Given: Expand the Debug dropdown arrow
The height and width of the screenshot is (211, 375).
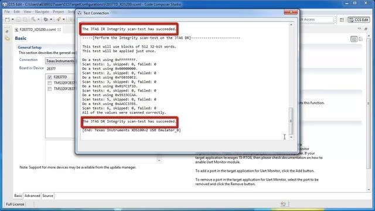Looking at the screenshot, I should [x=51, y=19].
